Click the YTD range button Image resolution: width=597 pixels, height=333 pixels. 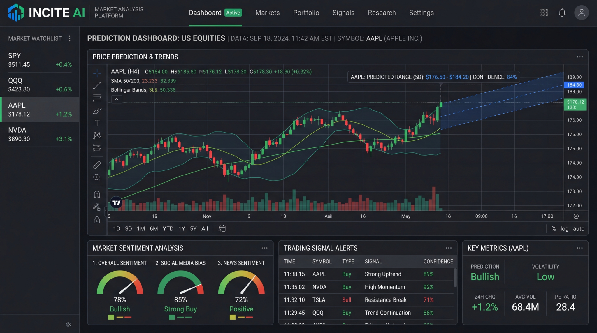pos(168,229)
